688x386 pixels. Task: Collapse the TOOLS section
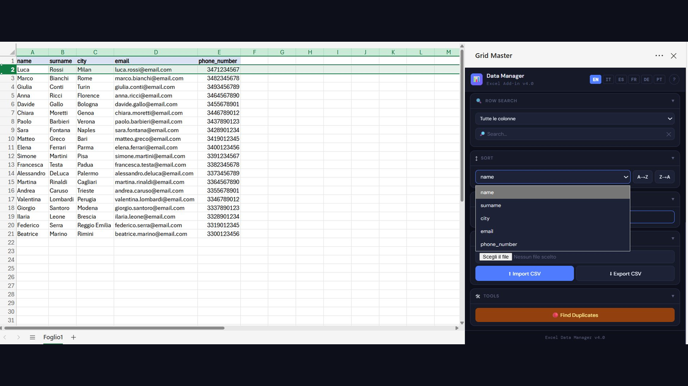673,296
